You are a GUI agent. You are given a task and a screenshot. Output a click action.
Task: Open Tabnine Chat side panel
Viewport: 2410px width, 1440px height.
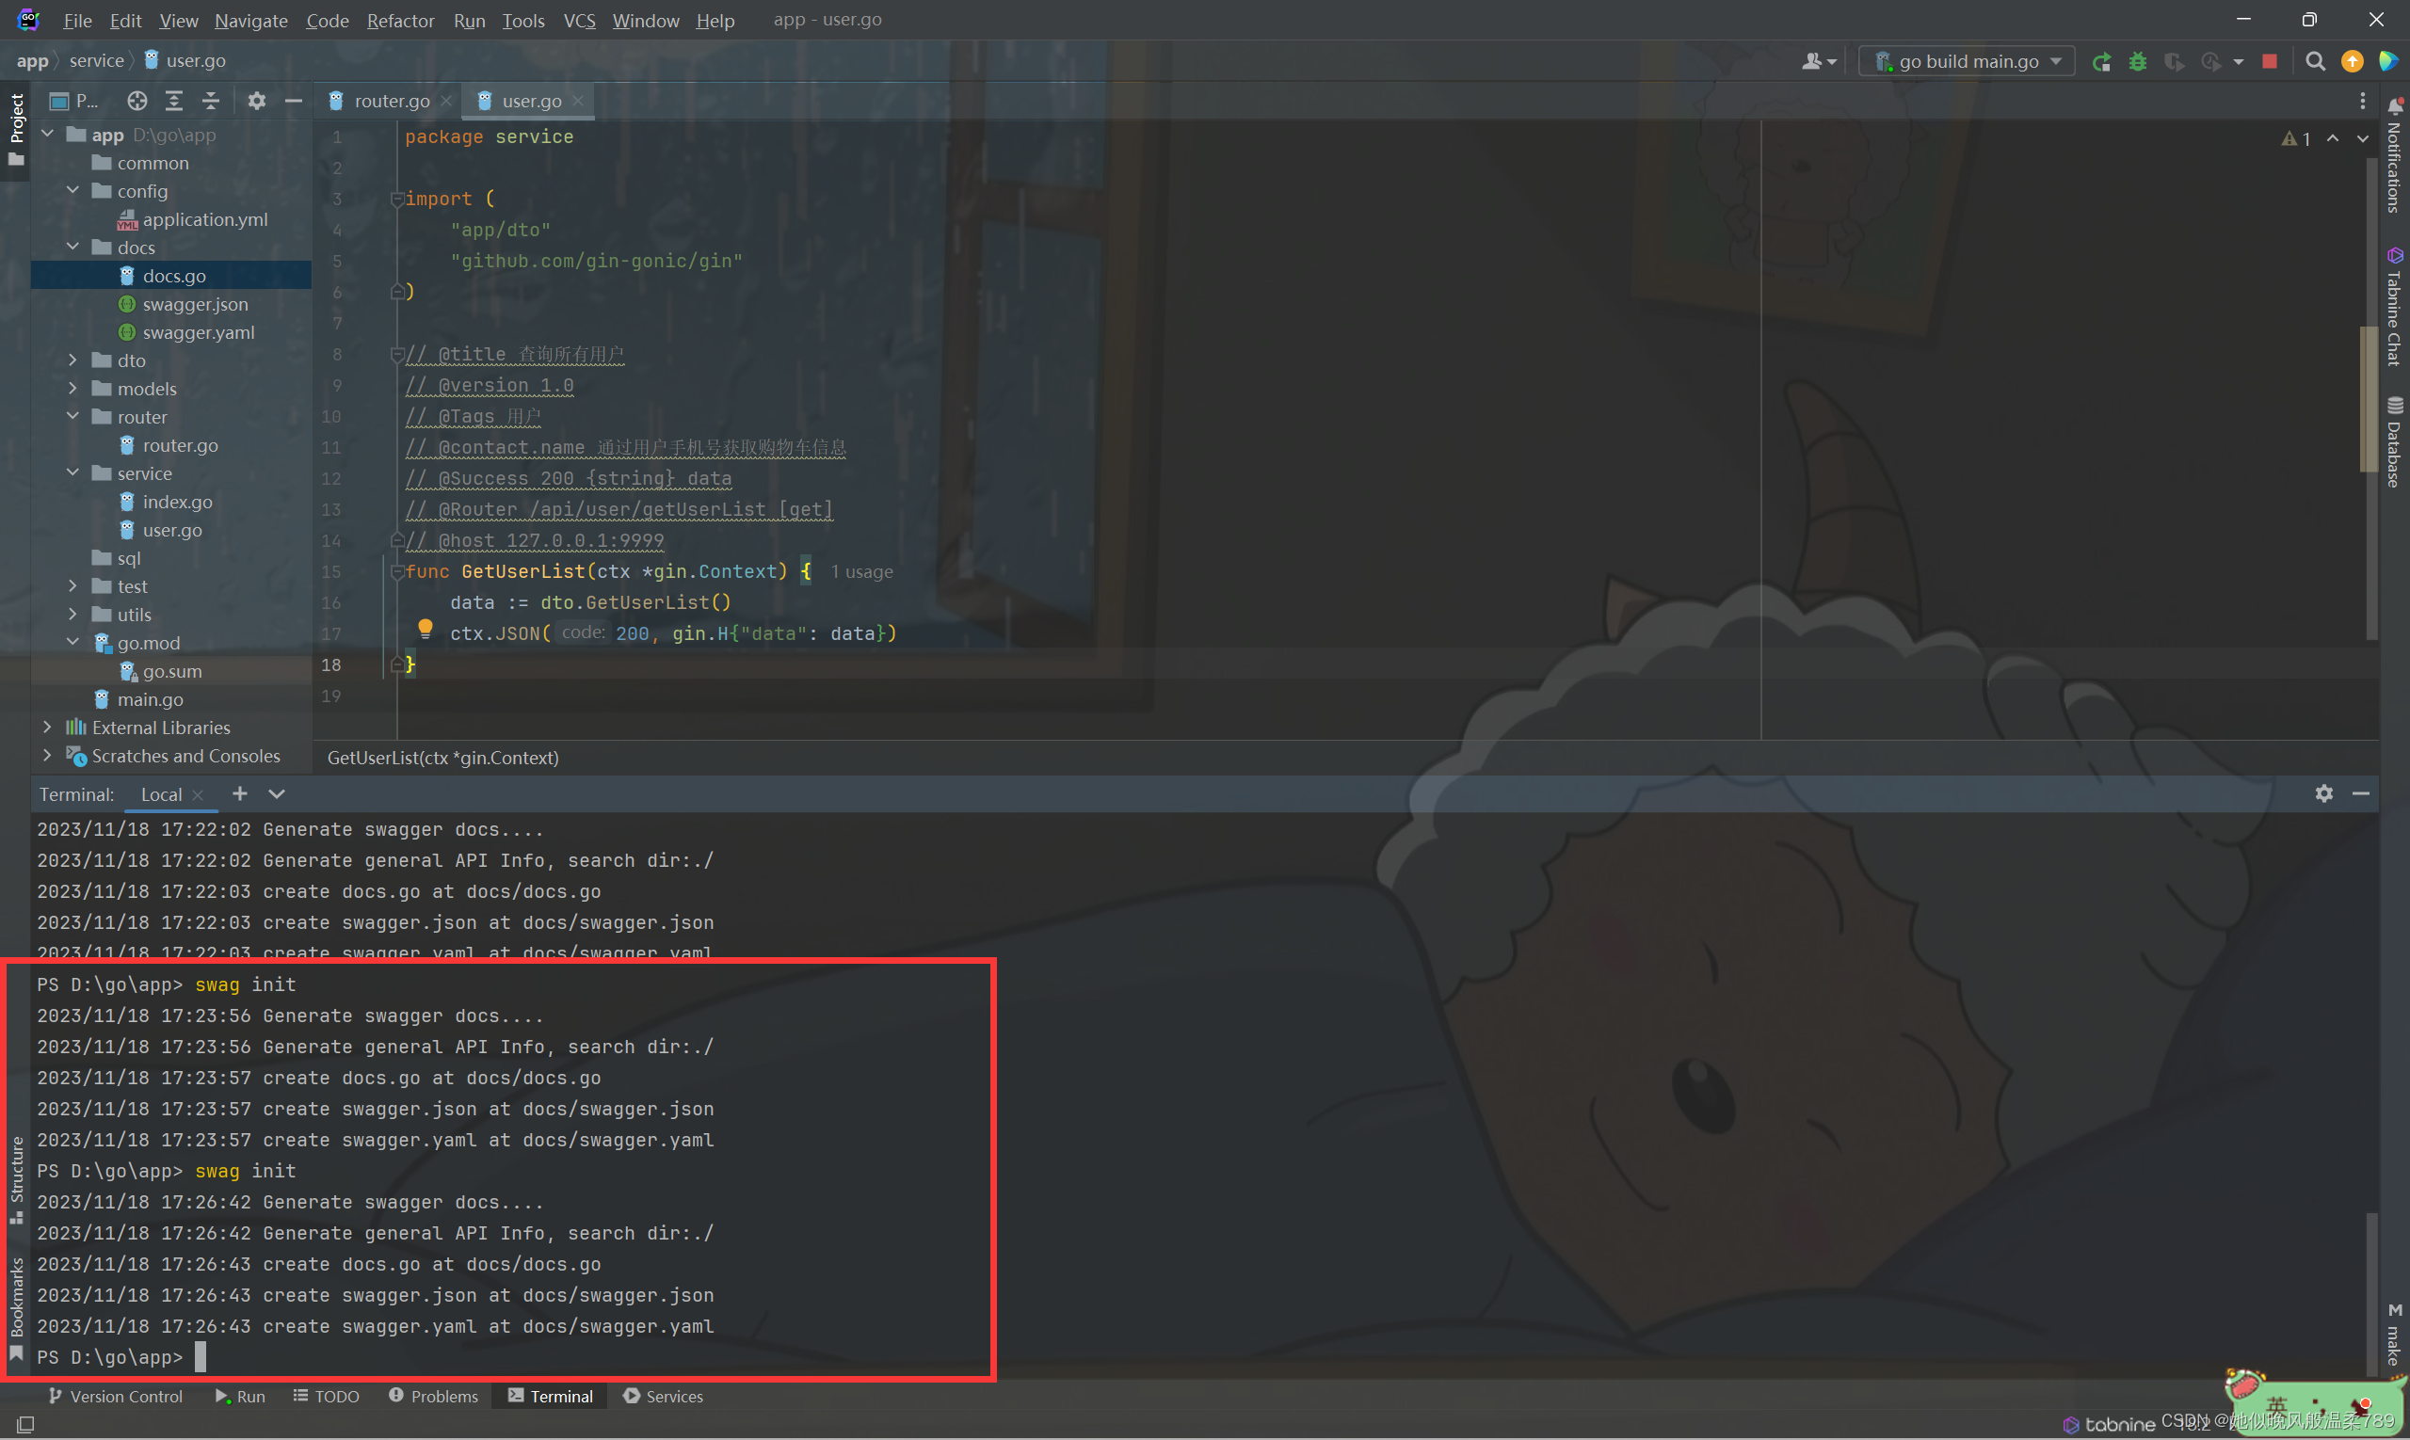tap(2395, 307)
